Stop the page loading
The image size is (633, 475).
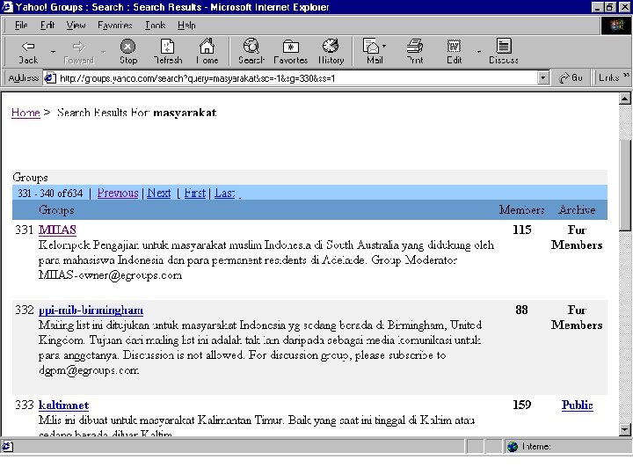pos(128,52)
